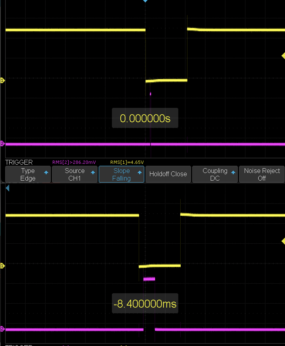Click the -8.400000ms delay readout
This screenshot has width=285, height=346.
click(145, 303)
